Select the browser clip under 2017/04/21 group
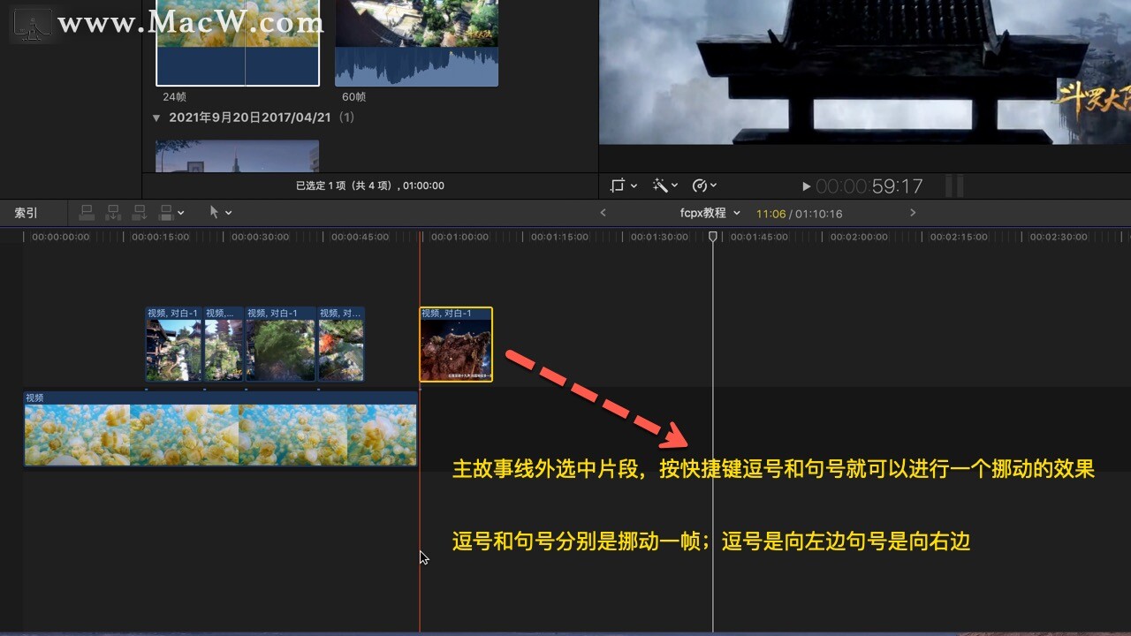The height and width of the screenshot is (636, 1131). click(237, 156)
